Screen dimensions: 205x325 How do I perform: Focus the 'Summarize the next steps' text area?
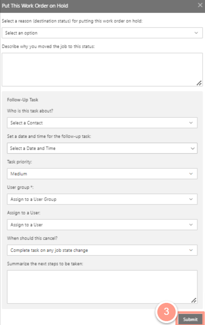tap(102, 287)
